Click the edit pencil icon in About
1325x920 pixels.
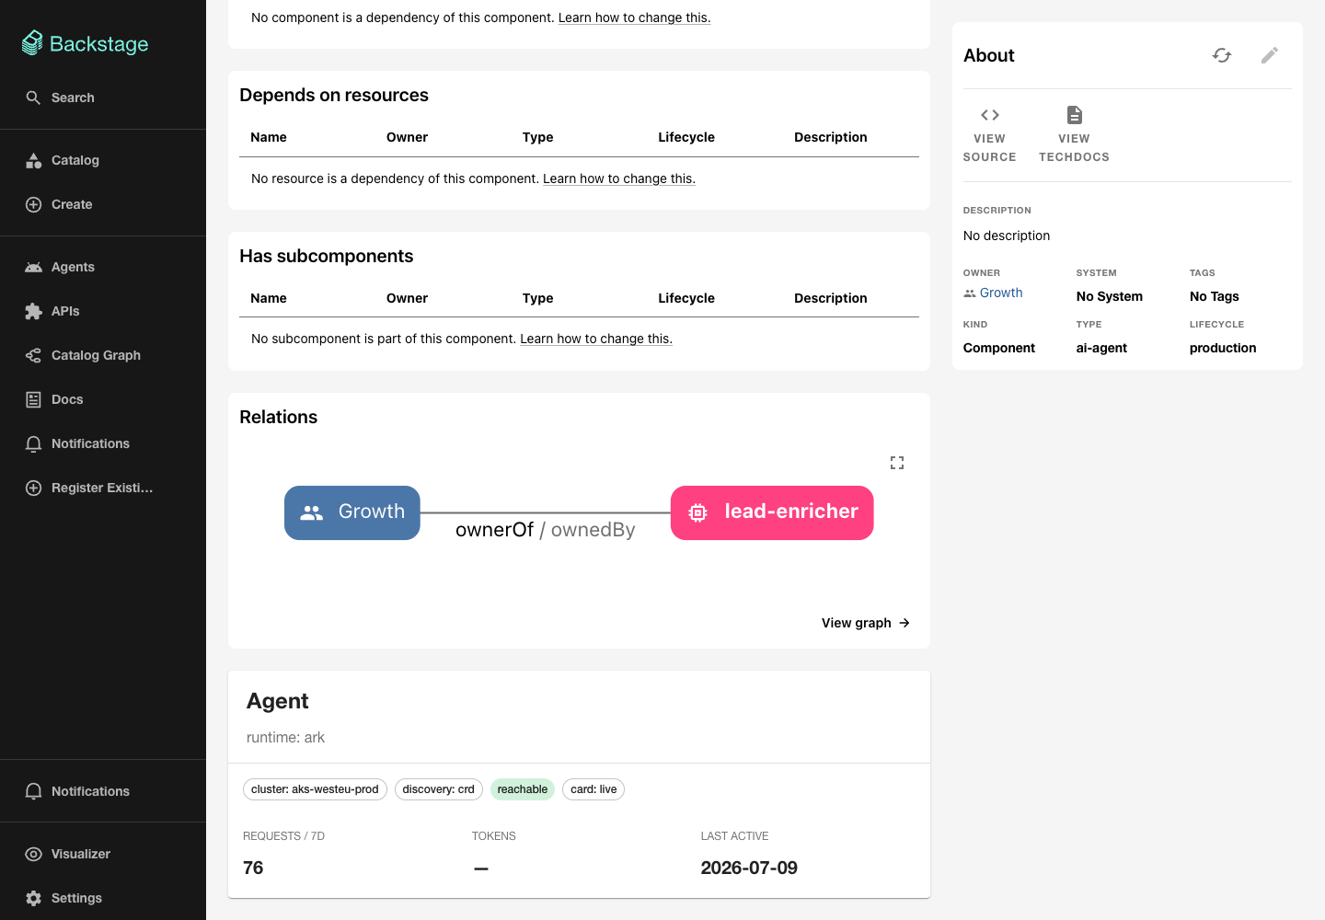[1270, 55]
